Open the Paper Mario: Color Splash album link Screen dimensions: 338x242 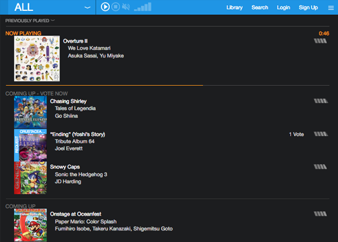pyautogui.click(x=86, y=221)
